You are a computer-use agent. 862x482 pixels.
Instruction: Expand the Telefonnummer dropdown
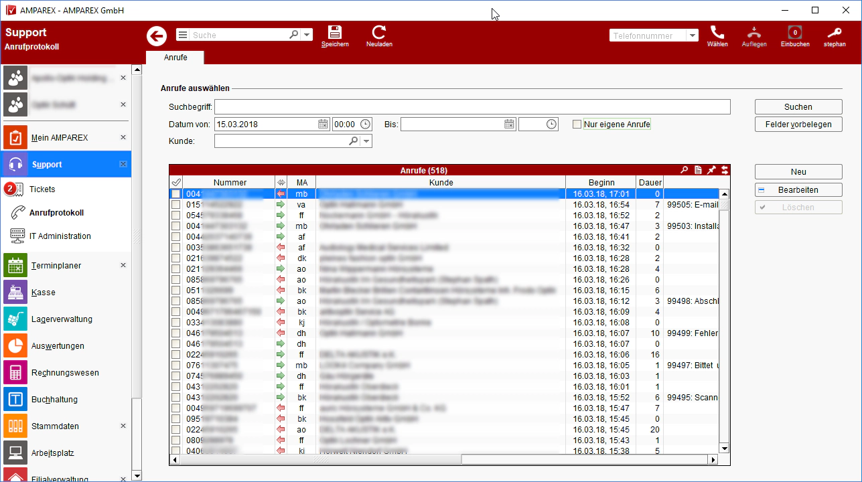pyautogui.click(x=692, y=35)
